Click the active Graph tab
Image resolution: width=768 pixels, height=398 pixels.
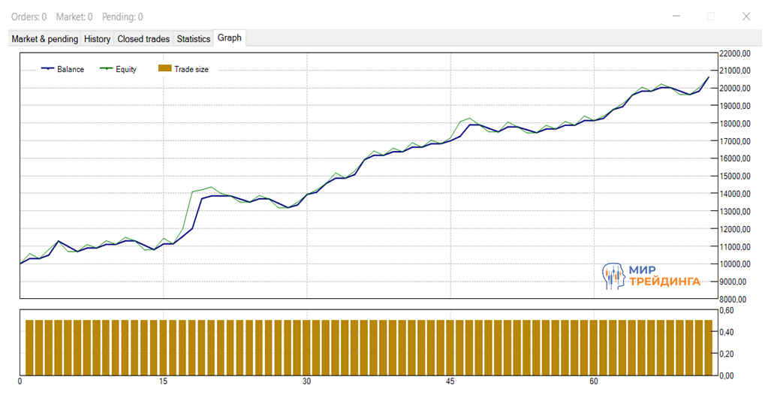coord(230,38)
